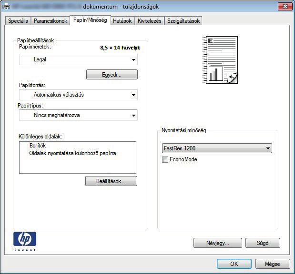
Task: Switch to the Kivitelezés tab
Action: (149, 20)
